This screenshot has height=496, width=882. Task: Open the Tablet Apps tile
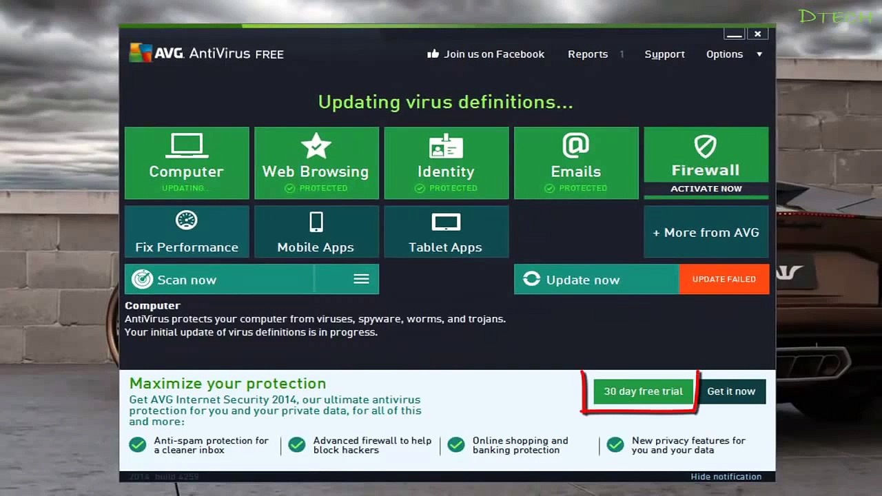pos(446,231)
